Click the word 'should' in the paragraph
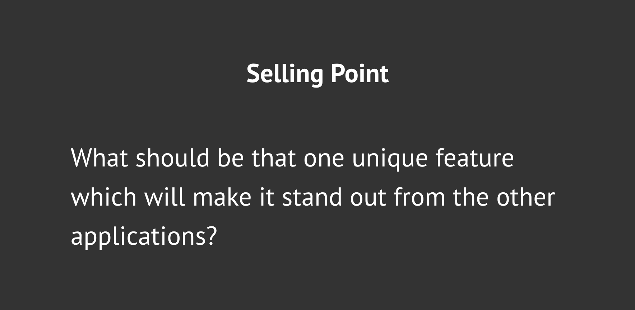 coord(172,158)
